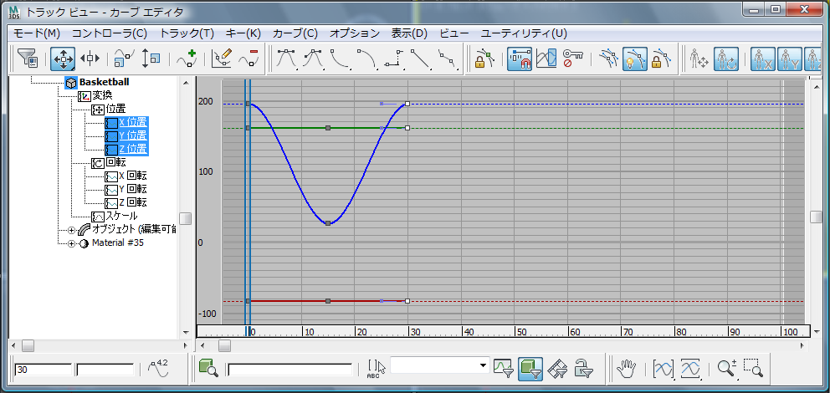The height and width of the screenshot is (393, 830).
Task: Select the Scale Keys tool
Action: click(x=125, y=59)
